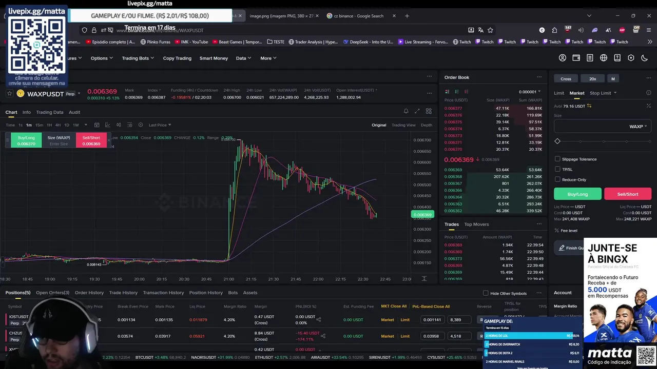
Task: Open the order type info icon
Action: (649, 93)
